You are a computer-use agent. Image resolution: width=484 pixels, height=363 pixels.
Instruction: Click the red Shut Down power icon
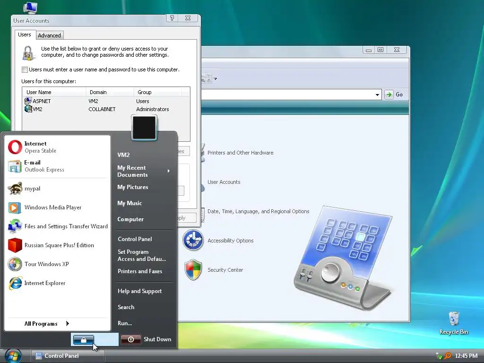131,339
